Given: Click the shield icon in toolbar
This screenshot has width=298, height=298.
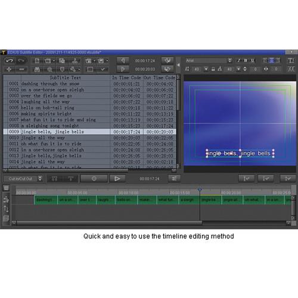Looking at the screenshot, I should (x=62, y=69).
